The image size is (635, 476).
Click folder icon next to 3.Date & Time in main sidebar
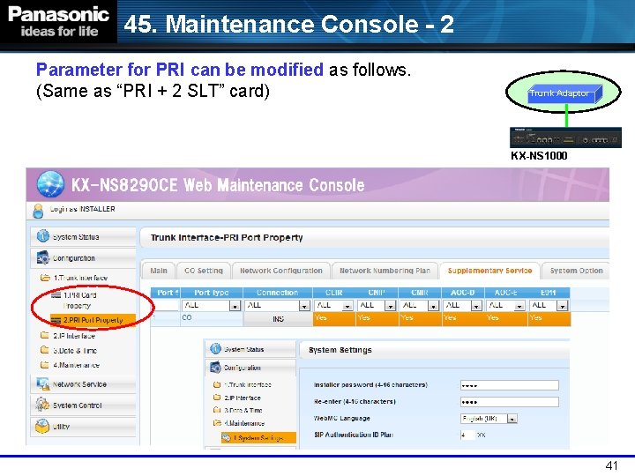[x=45, y=350]
